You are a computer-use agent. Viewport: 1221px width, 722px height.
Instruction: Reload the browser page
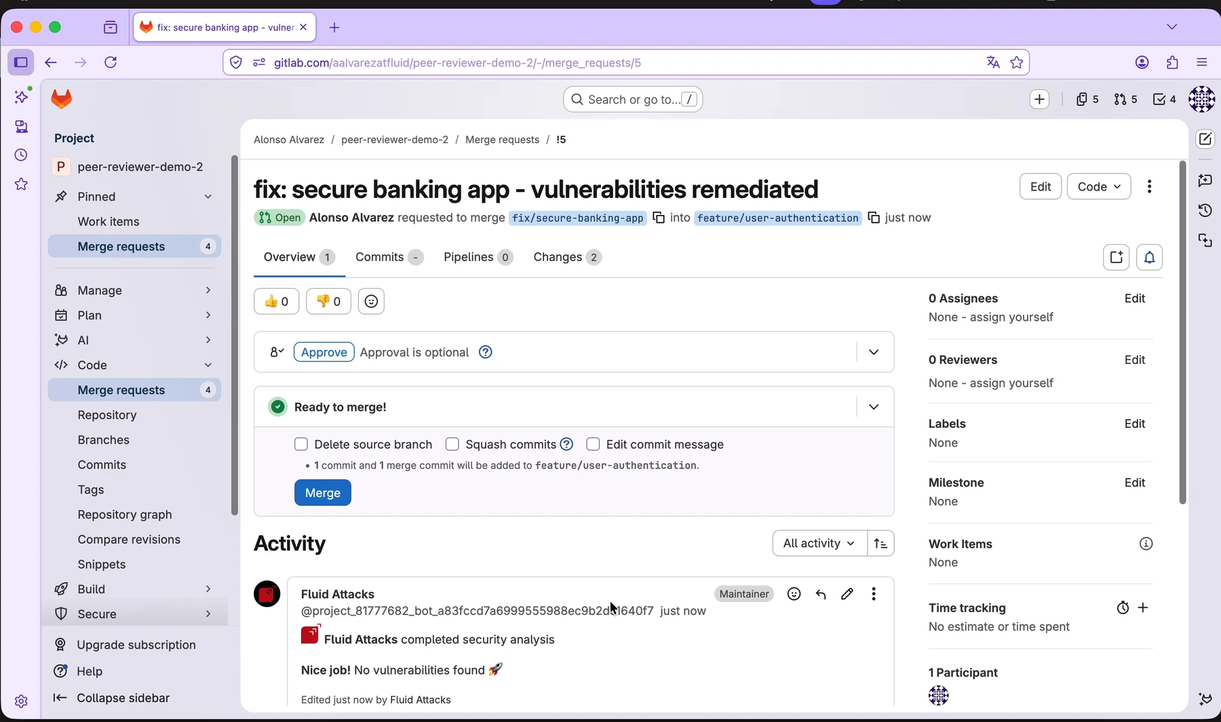111,62
